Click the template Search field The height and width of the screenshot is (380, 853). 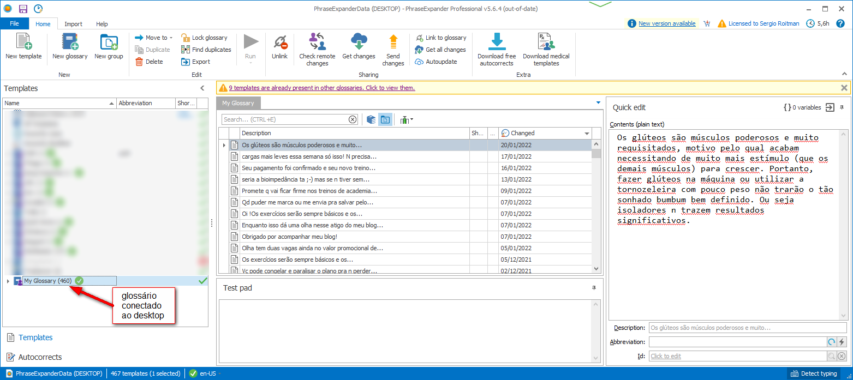pos(285,119)
